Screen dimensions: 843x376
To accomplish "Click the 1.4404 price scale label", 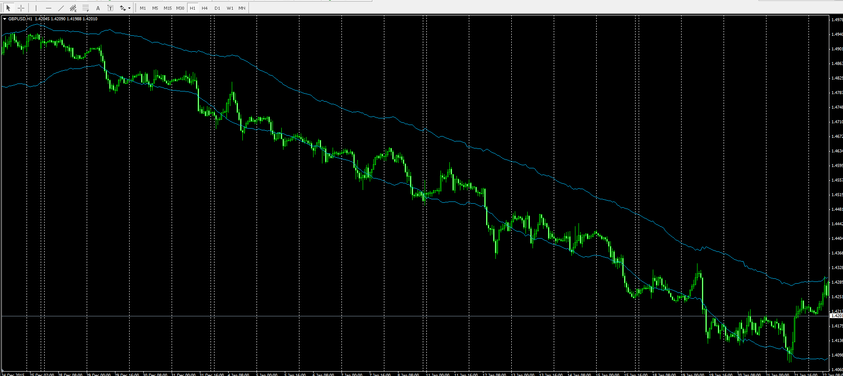I will click(x=837, y=238).
